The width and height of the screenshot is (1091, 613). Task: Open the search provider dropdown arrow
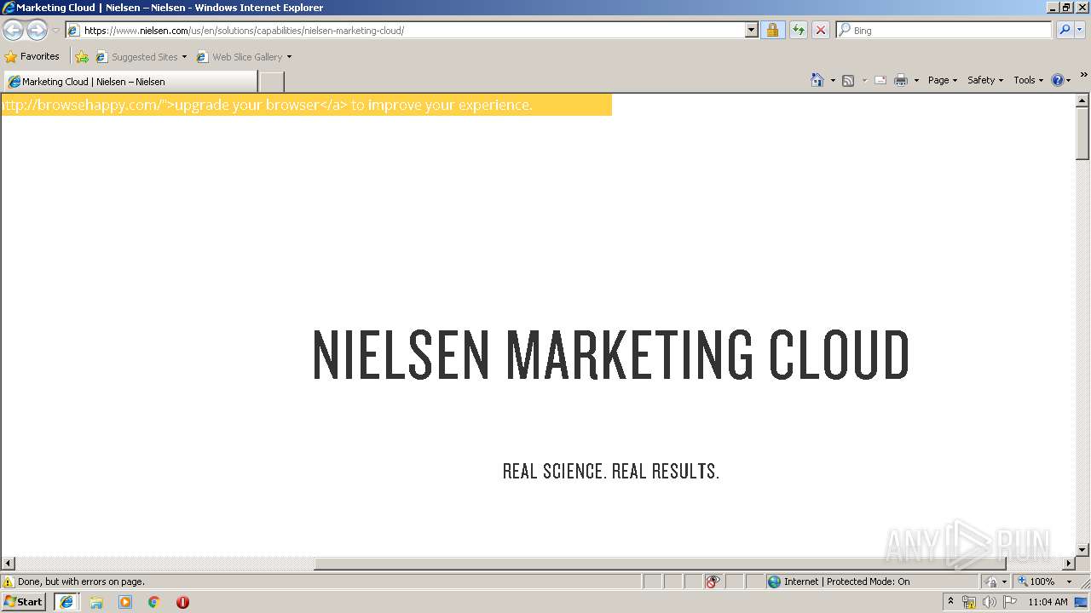(x=1080, y=31)
